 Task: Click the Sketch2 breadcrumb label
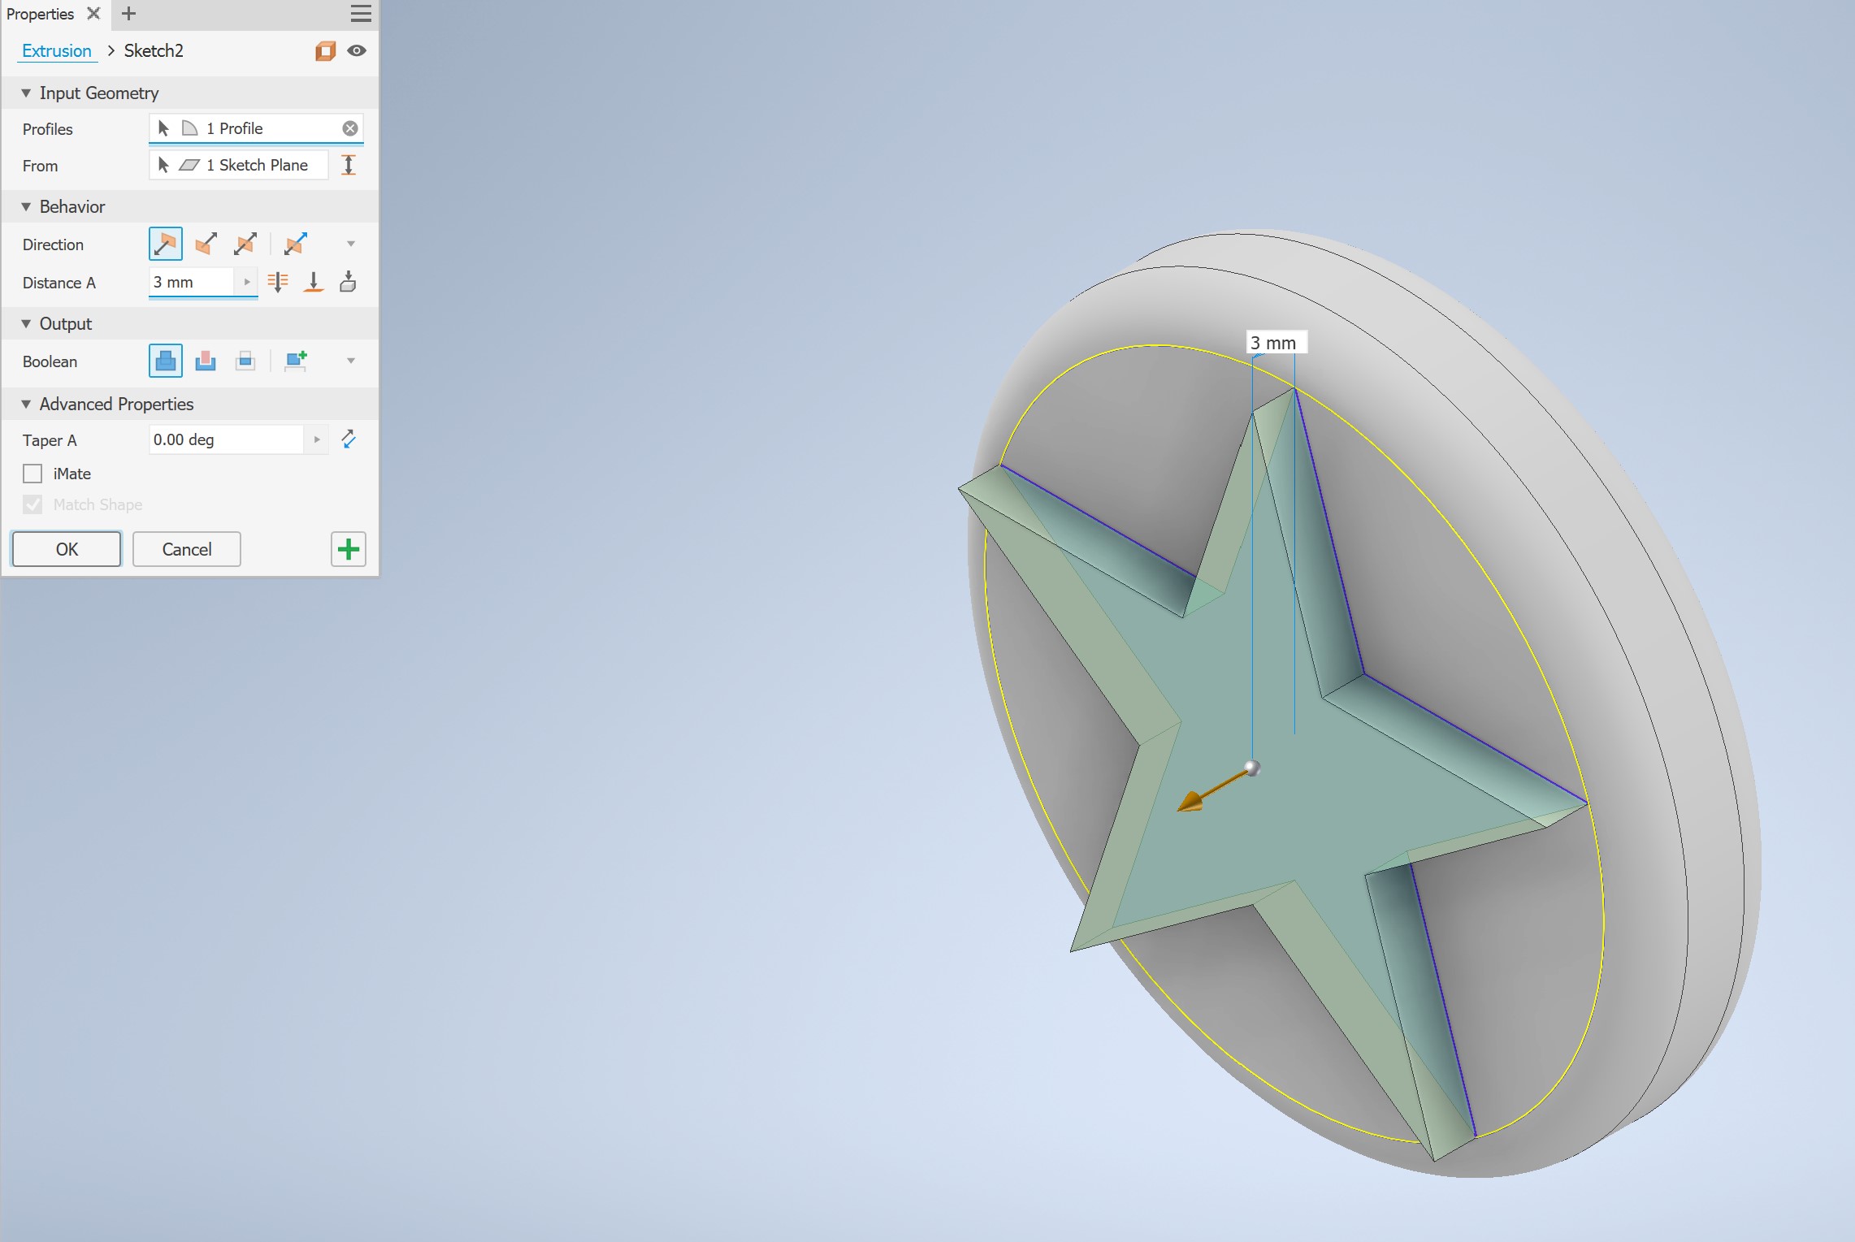point(154,50)
